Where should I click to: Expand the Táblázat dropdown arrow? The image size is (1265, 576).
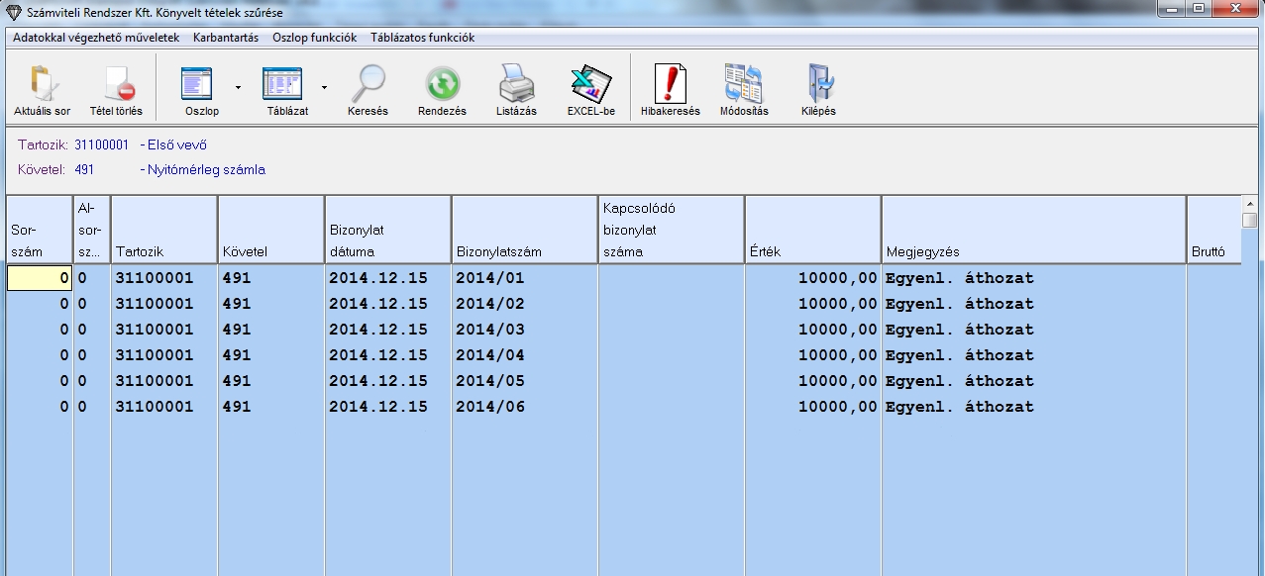pos(324,87)
